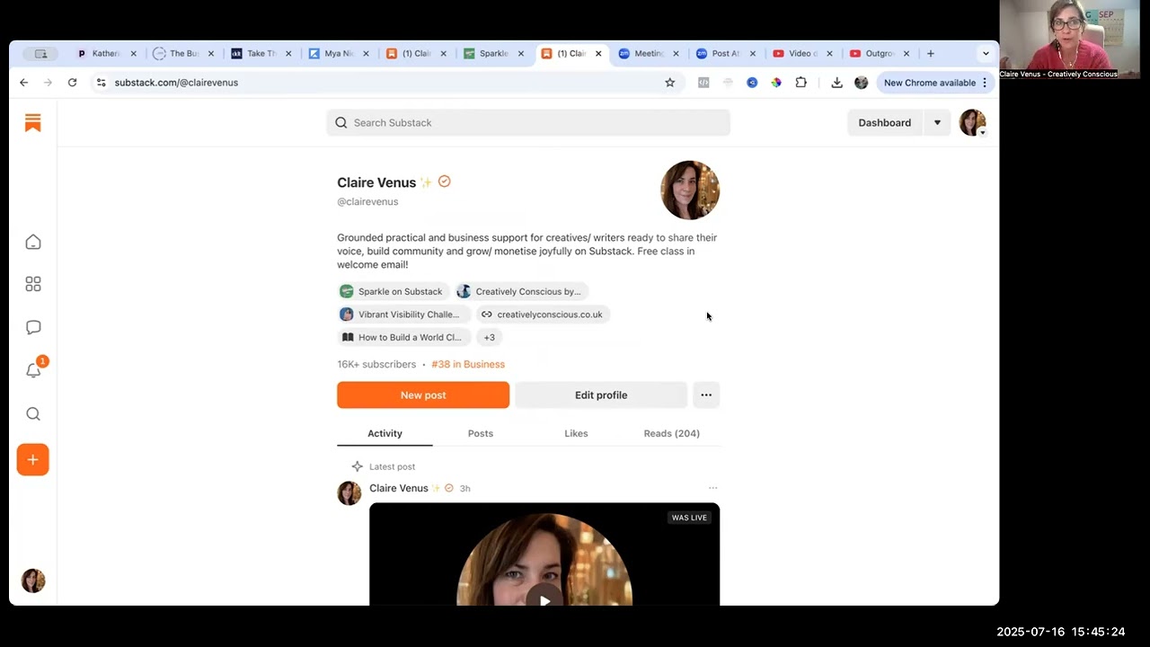Close the Post At browser tab
This screenshot has height=647, width=1150.
coord(753,54)
